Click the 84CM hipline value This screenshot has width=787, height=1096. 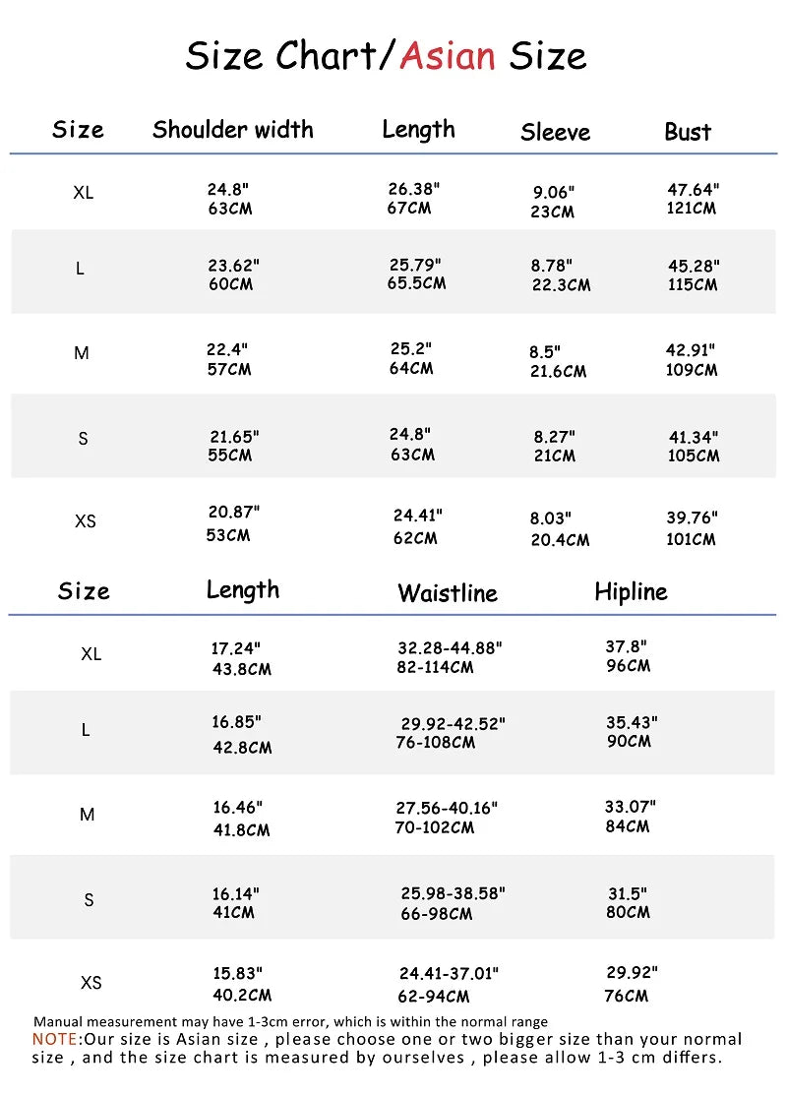[x=628, y=826]
